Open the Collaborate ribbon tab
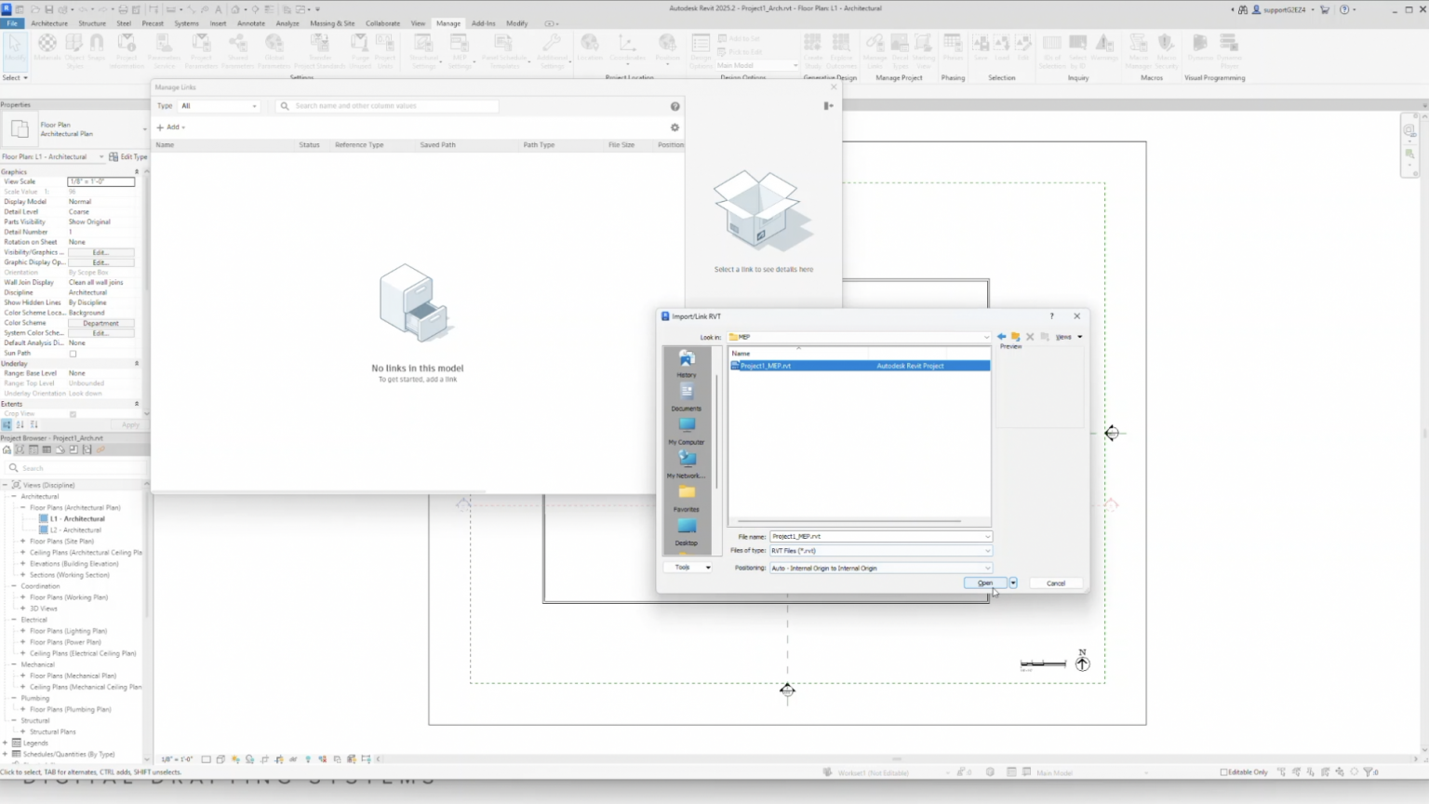The image size is (1429, 804). click(x=382, y=23)
